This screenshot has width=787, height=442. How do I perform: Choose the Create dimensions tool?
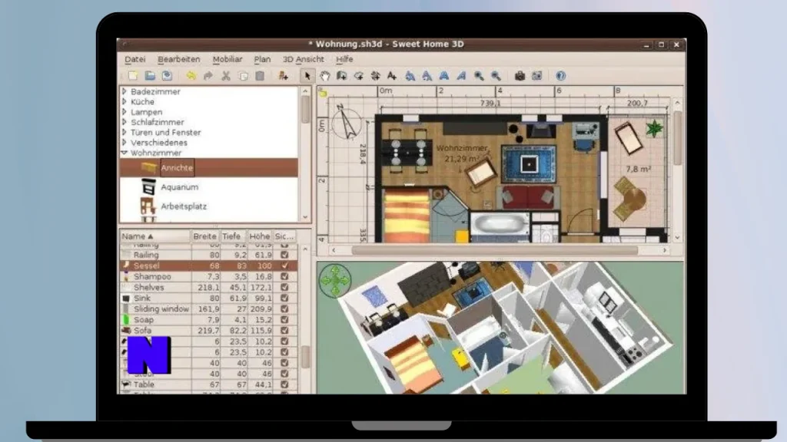click(x=375, y=76)
